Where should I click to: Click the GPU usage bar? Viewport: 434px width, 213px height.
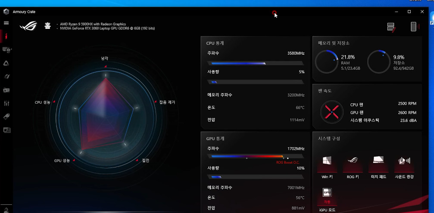[x=255, y=177]
